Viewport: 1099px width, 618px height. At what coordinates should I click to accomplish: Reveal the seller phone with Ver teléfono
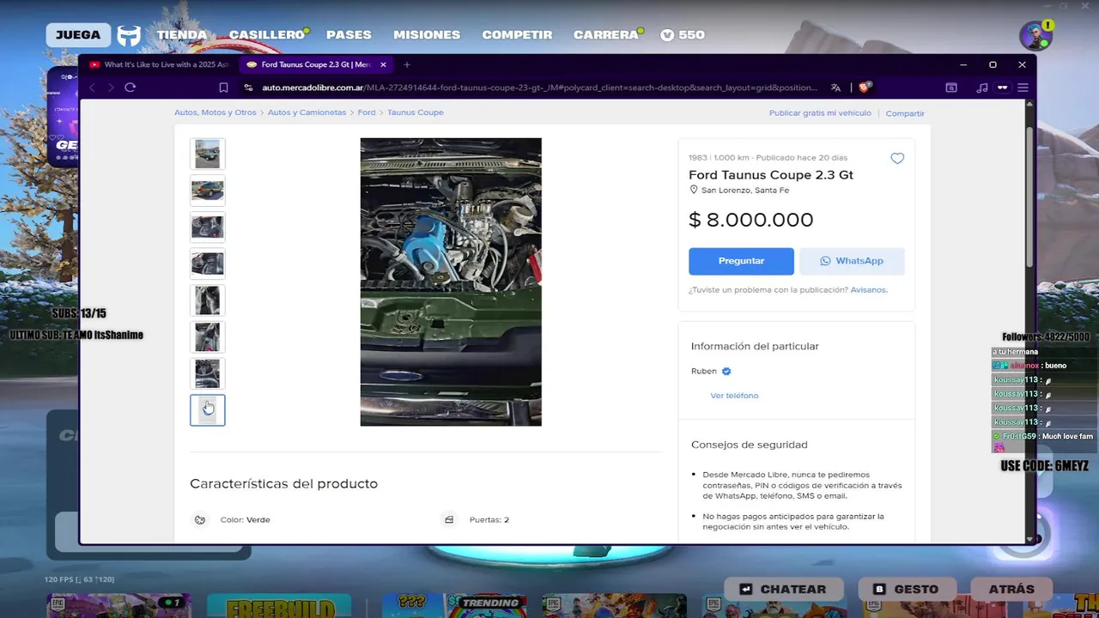click(734, 396)
